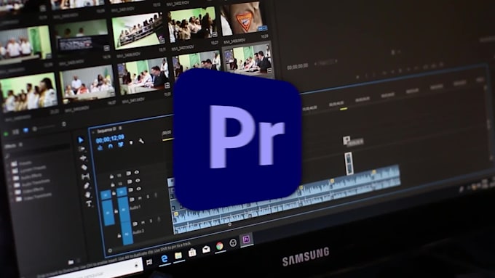Open the Sequence 01 tab menu

point(120,128)
